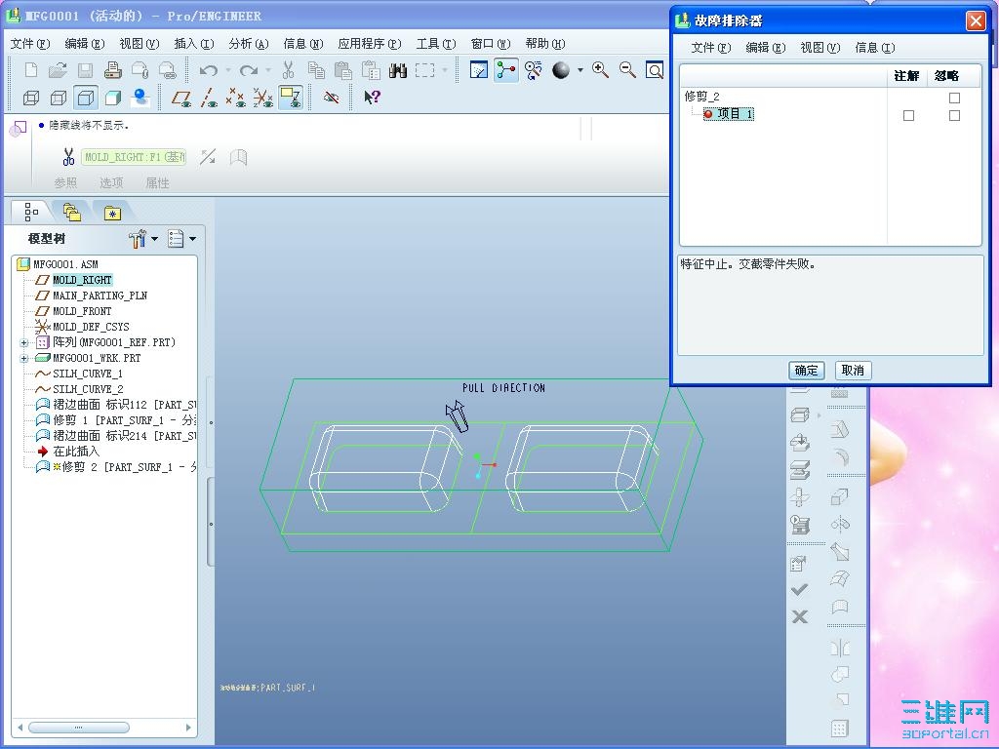
Task: Switch to the favorites tab icon
Action: (113, 214)
